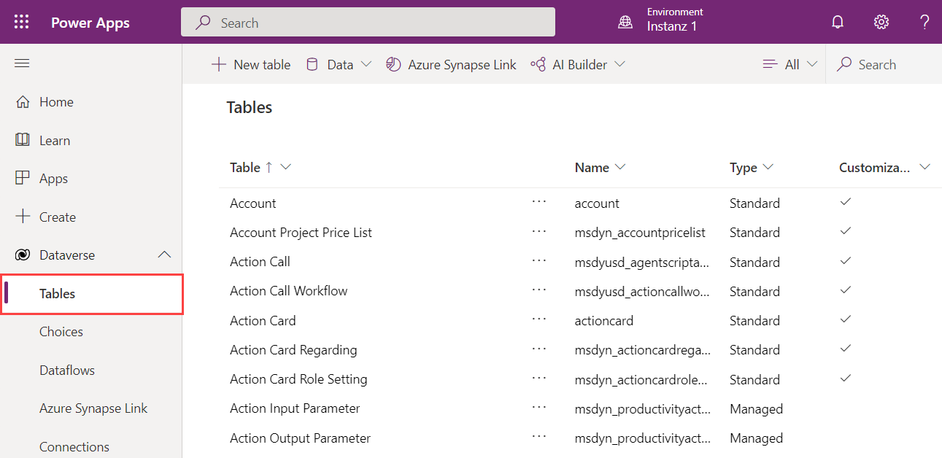The height and width of the screenshot is (458, 942).
Task: Click the AI Builder nodes icon
Action: click(538, 64)
